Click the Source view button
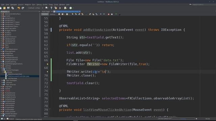Viewport: 216px width, 121px height. (45, 14)
